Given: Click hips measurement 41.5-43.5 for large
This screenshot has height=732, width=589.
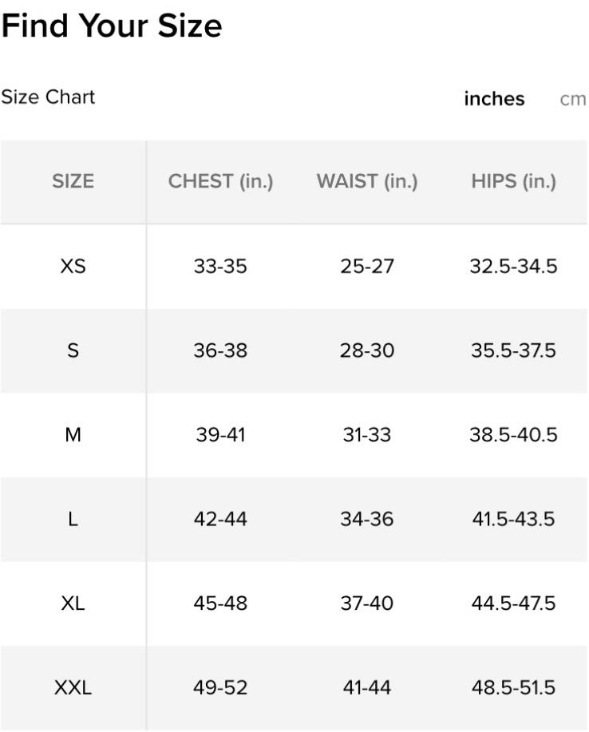Looking at the screenshot, I should tap(513, 520).
